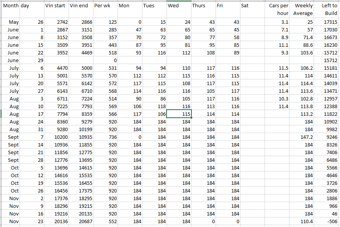
Task: Select the Per wk value 736
Action: point(105,137)
